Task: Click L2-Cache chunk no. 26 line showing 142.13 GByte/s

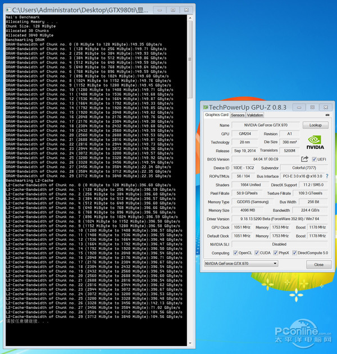Action: (x=94, y=303)
